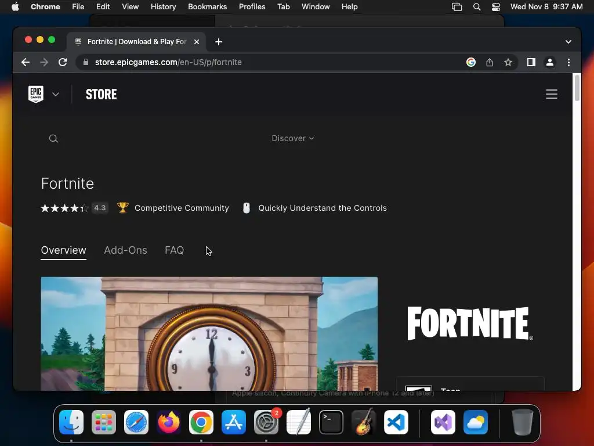View site information via lock icon
Image resolution: width=594 pixels, height=446 pixels.
click(86, 62)
